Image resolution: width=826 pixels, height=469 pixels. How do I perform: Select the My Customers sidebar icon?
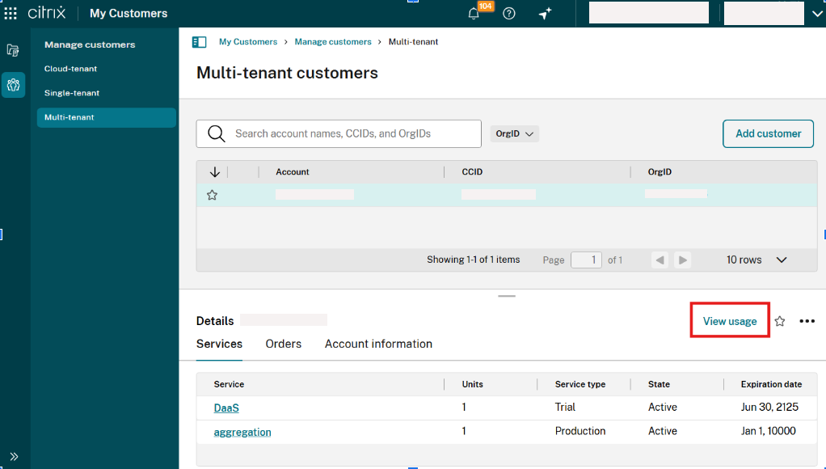[x=13, y=85]
